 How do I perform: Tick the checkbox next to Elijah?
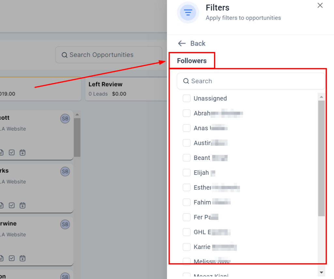187,173
